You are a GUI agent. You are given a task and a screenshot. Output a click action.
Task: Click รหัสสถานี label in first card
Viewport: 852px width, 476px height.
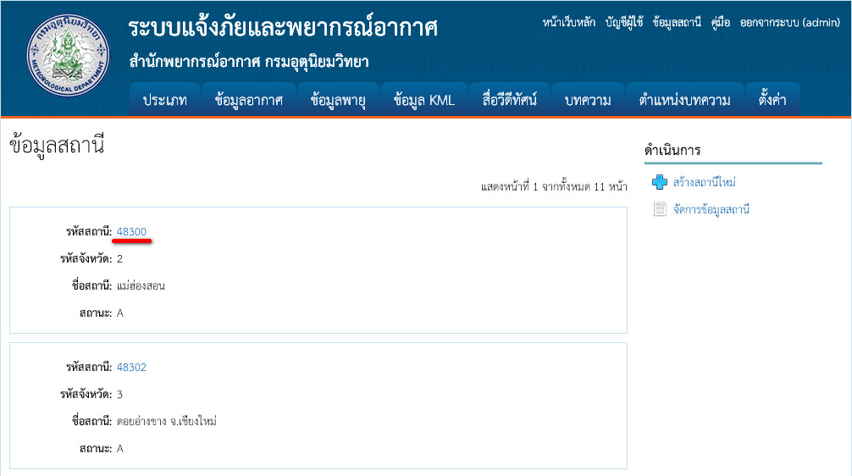coord(89,231)
